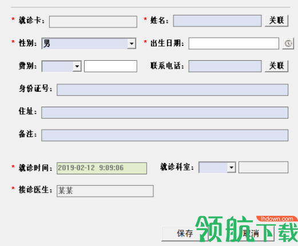The width and height of the screenshot is (298, 246).
Task: Click the 就诊时间 field showing 2019-02-12
Action: [x=102, y=168]
